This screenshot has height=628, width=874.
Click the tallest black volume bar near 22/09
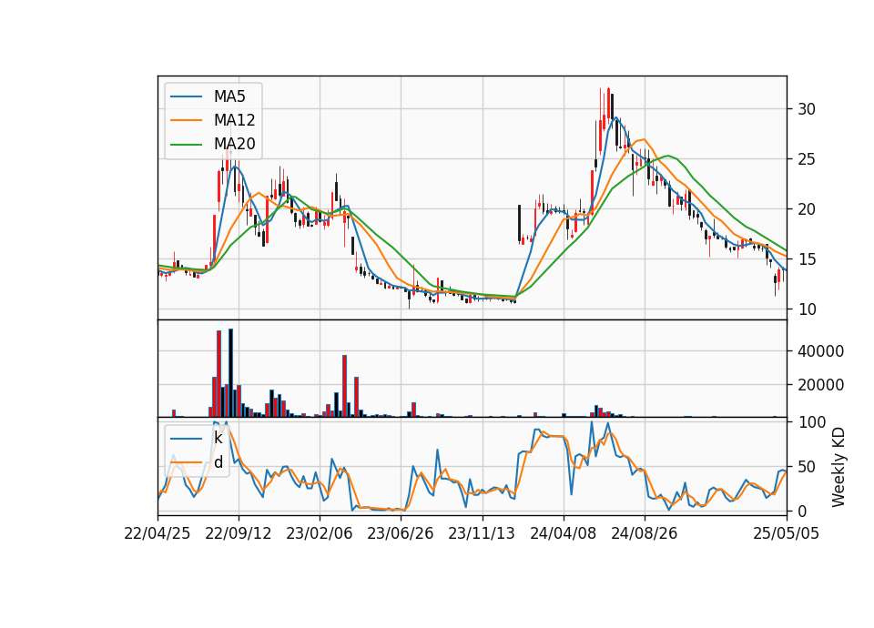(230, 373)
